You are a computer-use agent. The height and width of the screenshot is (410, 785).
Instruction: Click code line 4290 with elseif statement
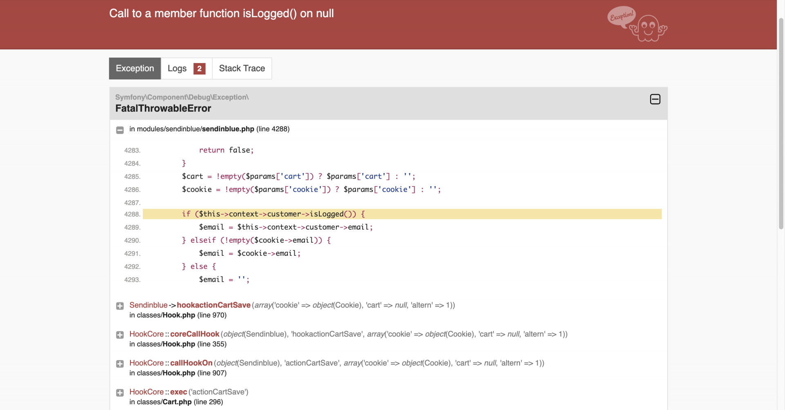tap(256, 240)
